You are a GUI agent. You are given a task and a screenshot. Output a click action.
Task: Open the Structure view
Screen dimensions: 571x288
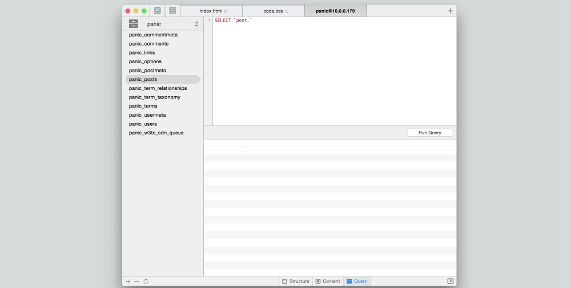click(x=296, y=281)
